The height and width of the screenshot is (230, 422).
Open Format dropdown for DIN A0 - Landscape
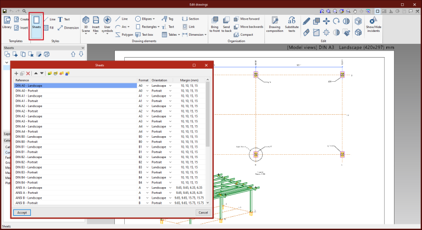(148, 86)
